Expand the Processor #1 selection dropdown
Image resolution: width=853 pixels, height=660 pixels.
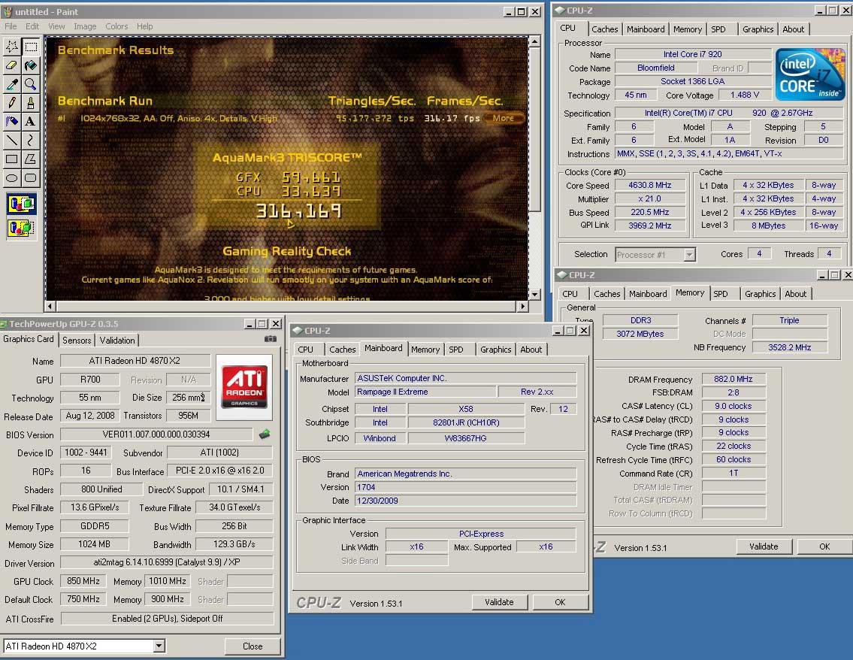click(x=689, y=255)
